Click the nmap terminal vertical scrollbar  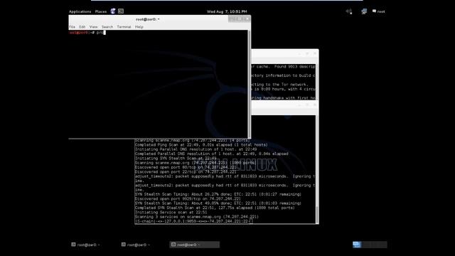(317, 169)
